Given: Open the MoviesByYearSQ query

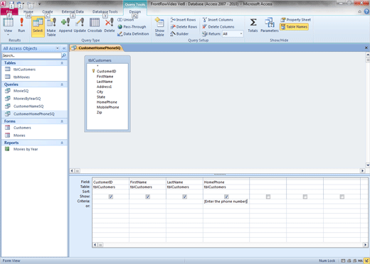Looking at the screenshot, I should pos(27,99).
